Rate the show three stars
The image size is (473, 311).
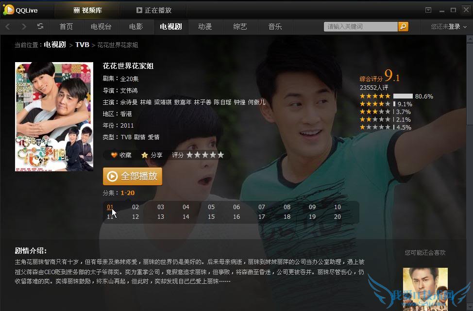[205, 155]
